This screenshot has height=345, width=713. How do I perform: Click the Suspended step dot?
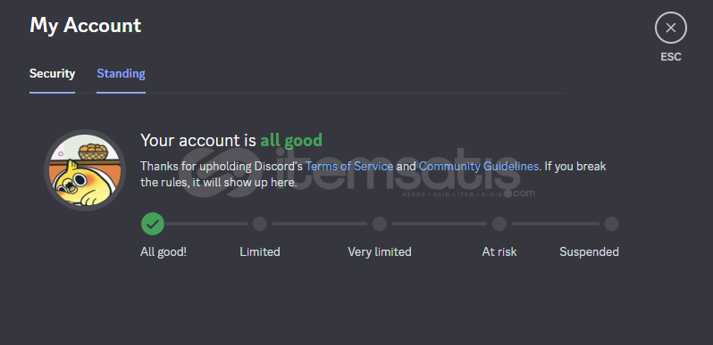(x=612, y=224)
